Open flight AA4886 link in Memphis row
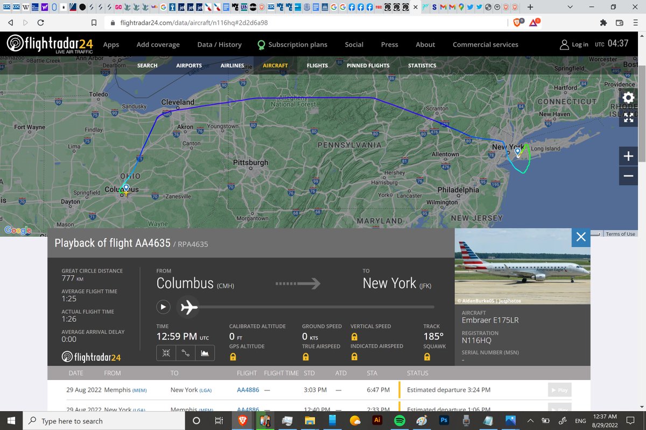The width and height of the screenshot is (646, 430). point(248,390)
